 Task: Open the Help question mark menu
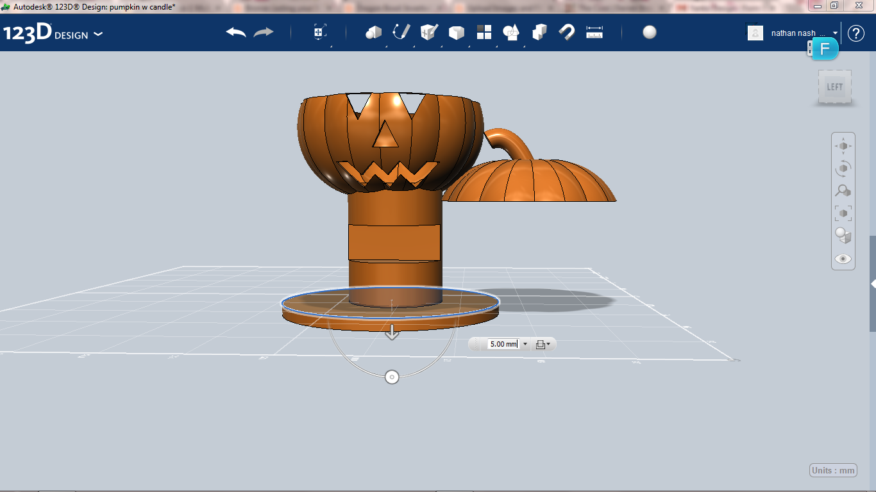[856, 33]
